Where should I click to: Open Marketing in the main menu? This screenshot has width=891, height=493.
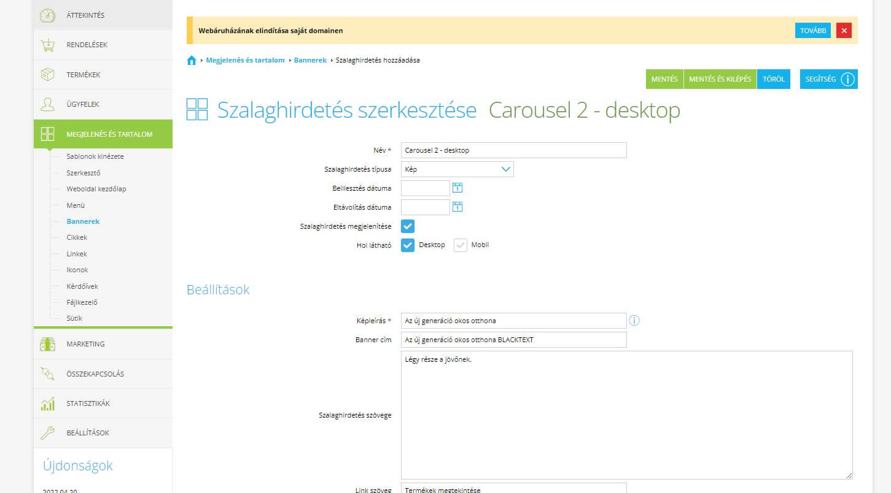coord(103,344)
